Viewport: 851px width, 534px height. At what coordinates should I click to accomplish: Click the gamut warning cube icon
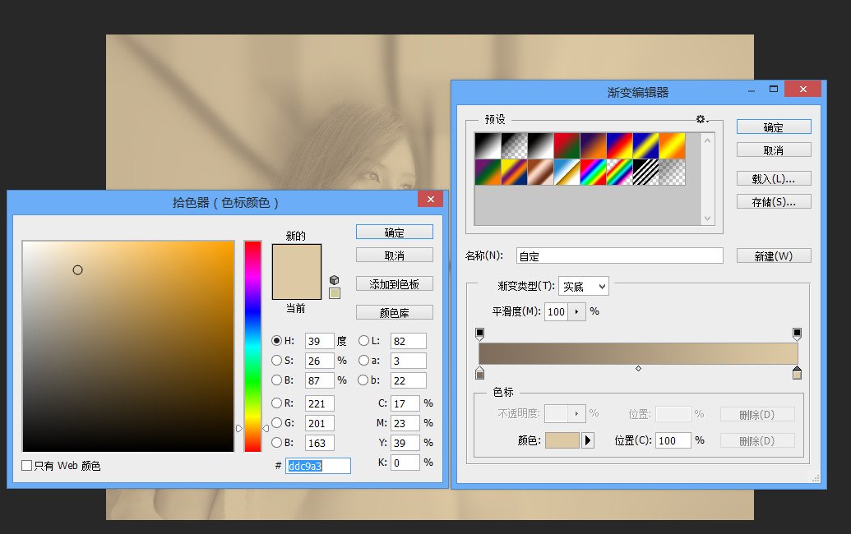(334, 279)
